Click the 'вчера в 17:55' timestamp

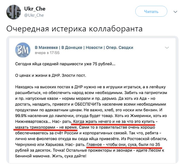pos(47,53)
